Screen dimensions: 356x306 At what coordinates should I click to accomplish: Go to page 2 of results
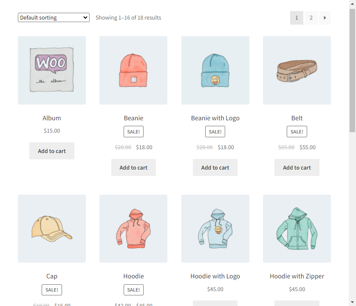pos(311,18)
